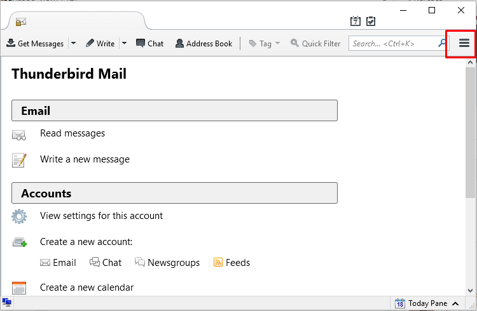
Task: Click the Get Messages download button
Action: (35, 43)
